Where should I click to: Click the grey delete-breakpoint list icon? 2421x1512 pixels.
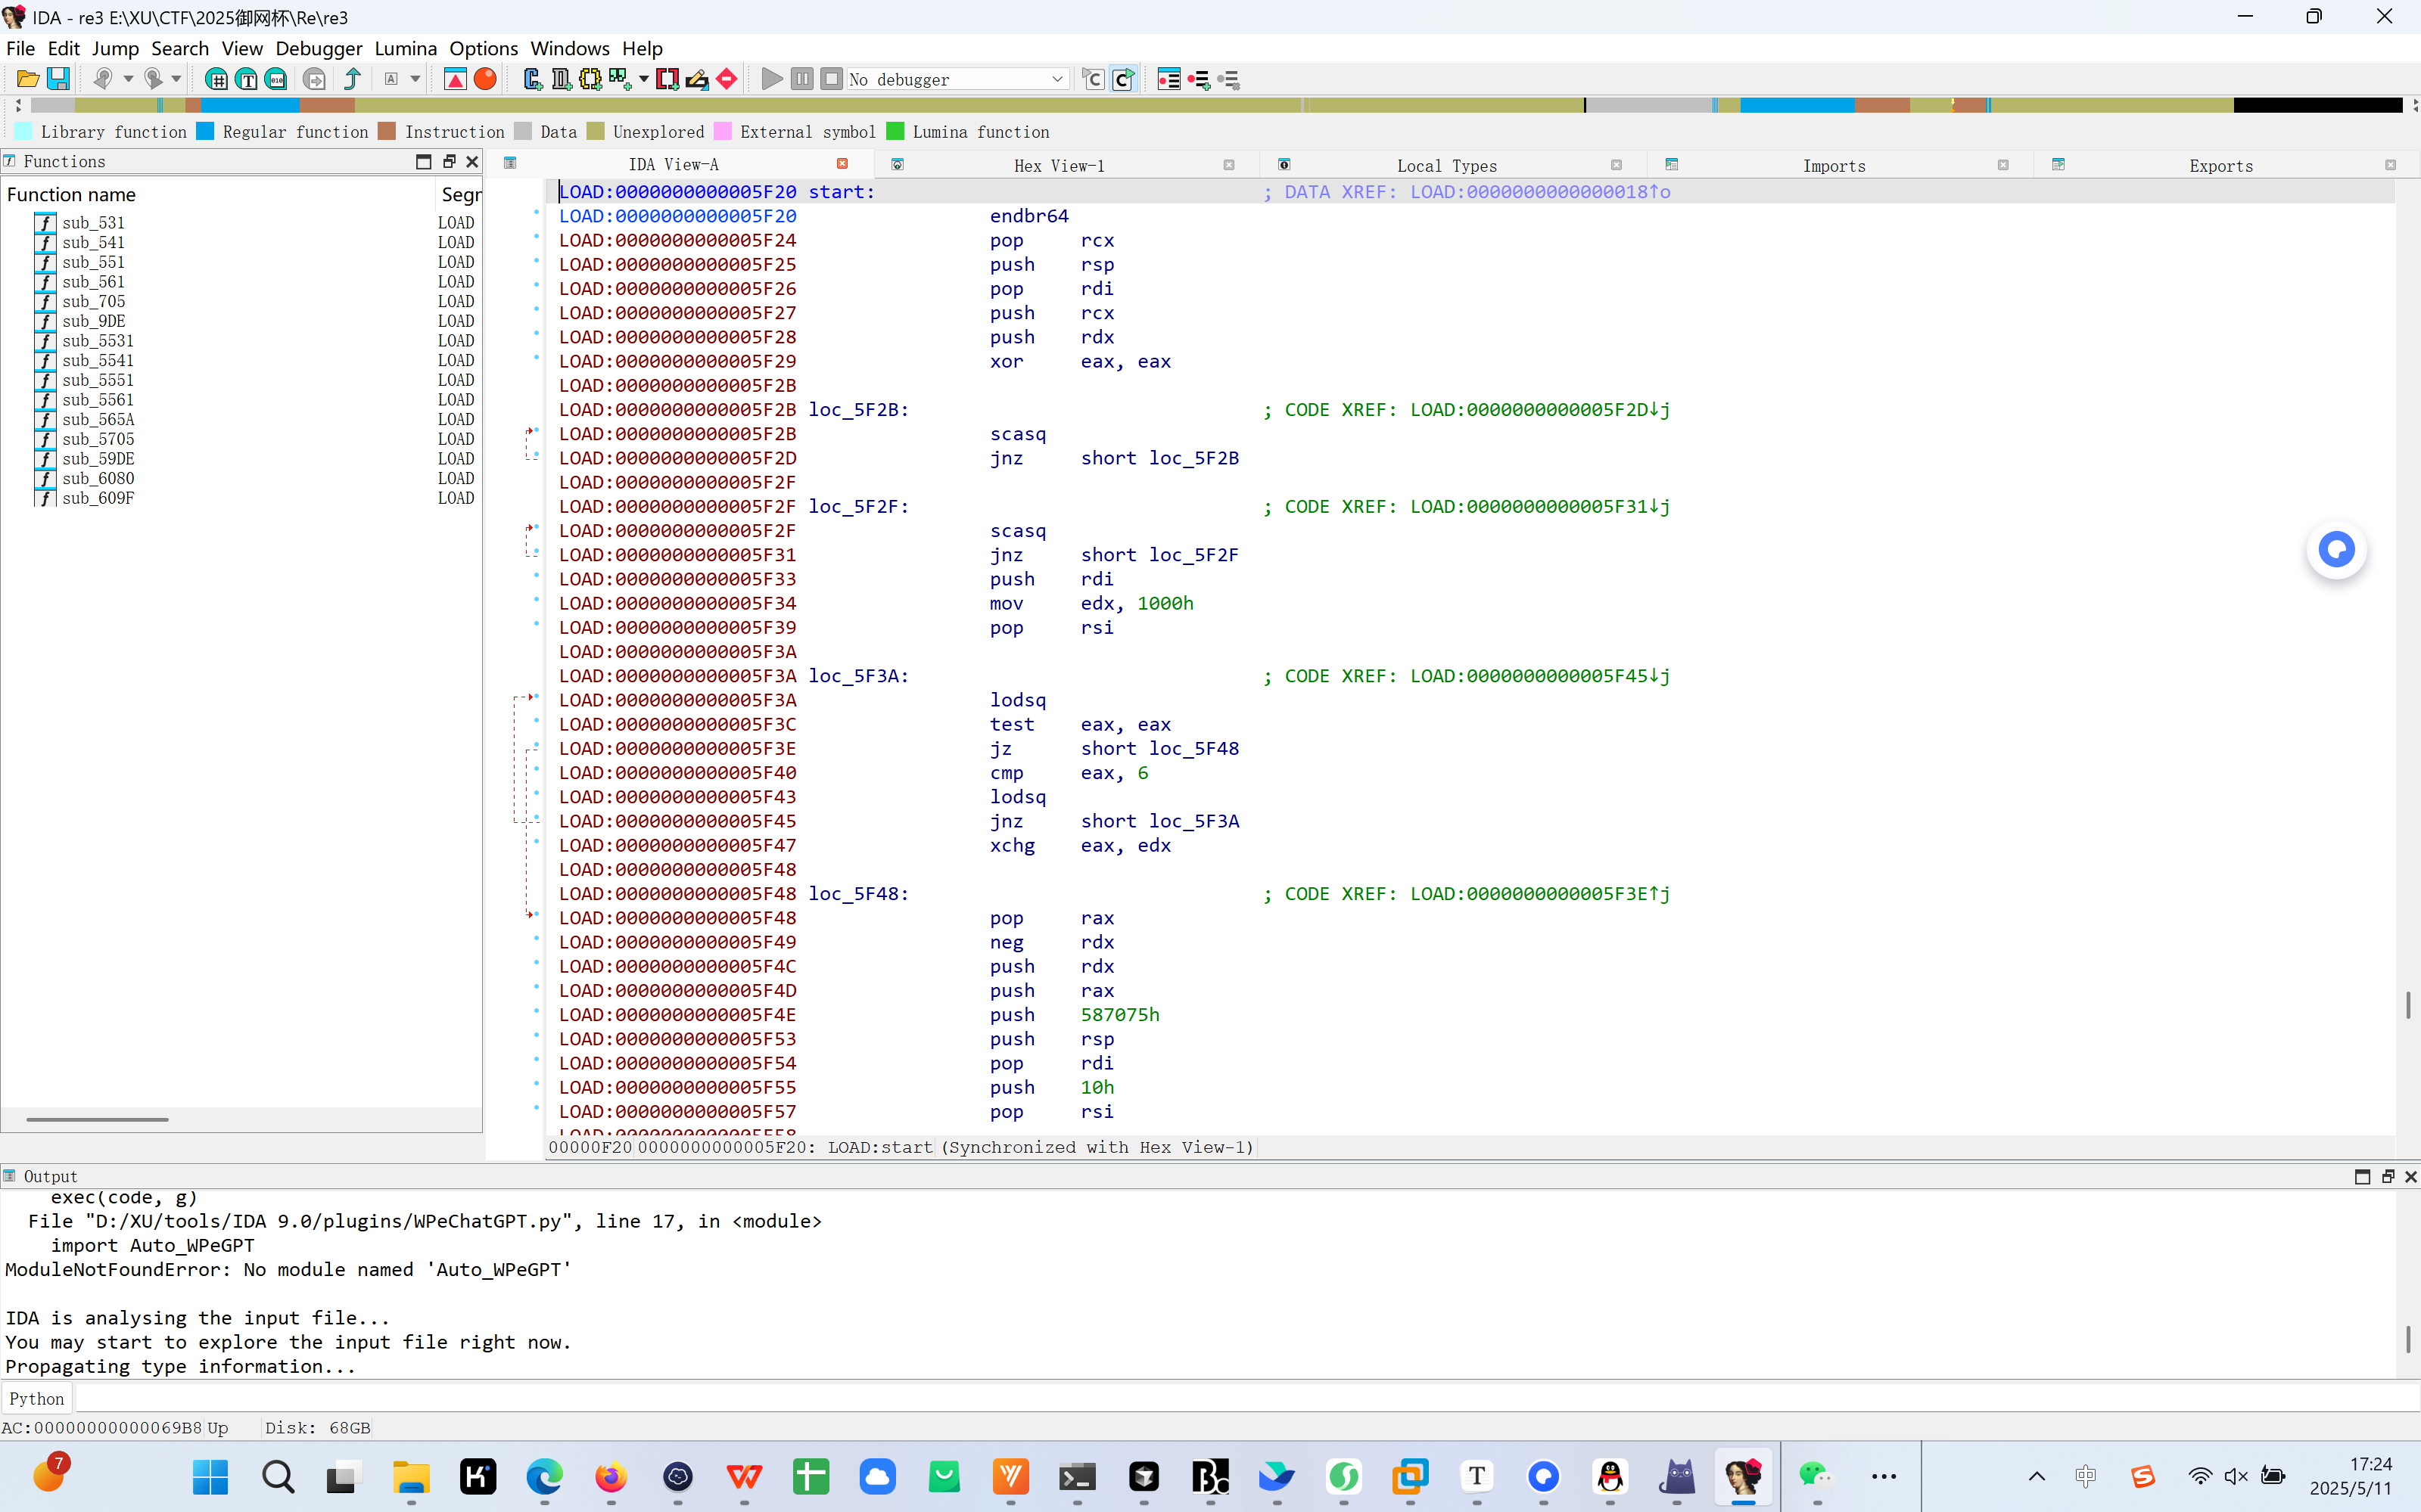(x=1228, y=79)
